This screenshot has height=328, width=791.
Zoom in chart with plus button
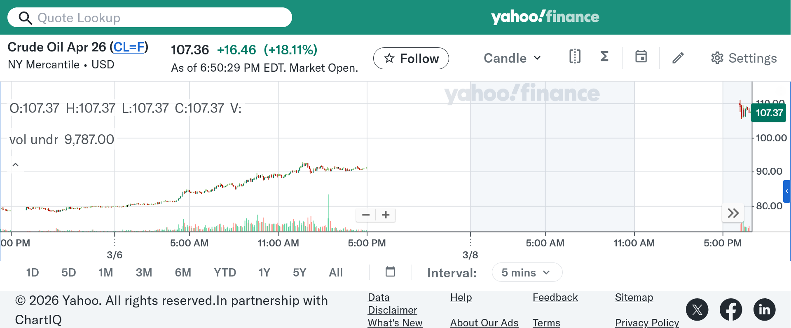tap(386, 215)
